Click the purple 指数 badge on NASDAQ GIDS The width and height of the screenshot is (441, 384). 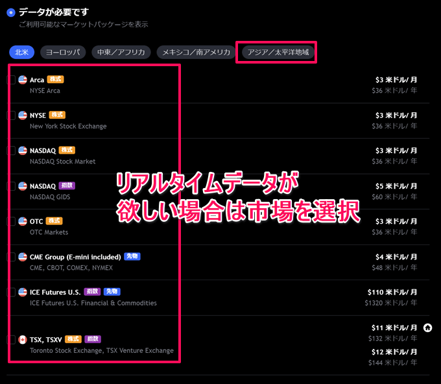(67, 186)
